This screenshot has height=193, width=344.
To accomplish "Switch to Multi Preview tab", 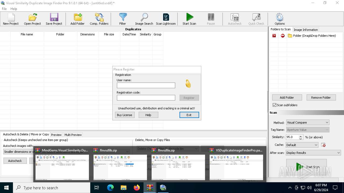I will pyautogui.click(x=73, y=135).
